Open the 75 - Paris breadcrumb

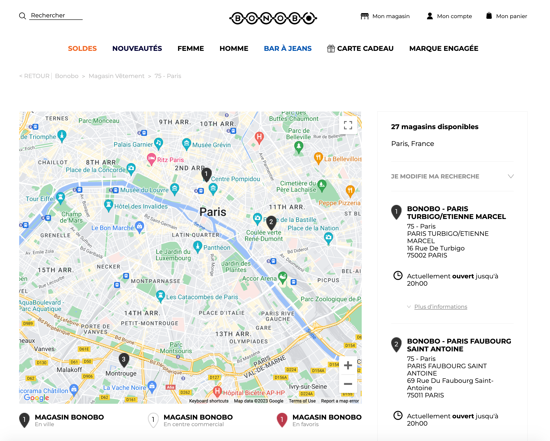point(168,76)
